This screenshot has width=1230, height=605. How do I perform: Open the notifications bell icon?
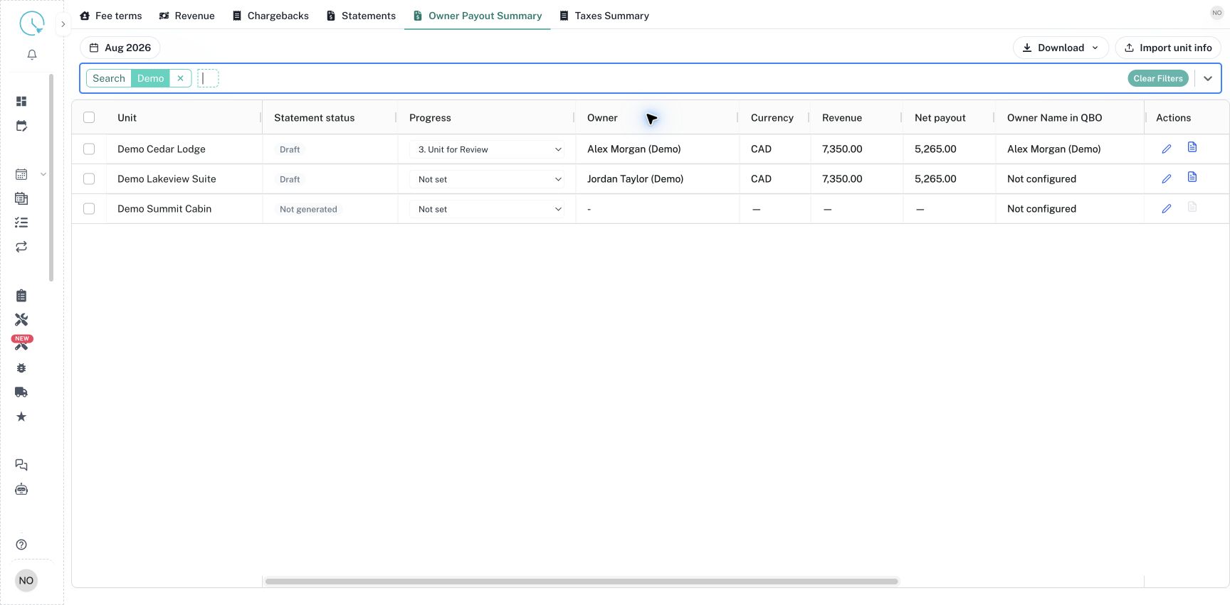(x=32, y=55)
